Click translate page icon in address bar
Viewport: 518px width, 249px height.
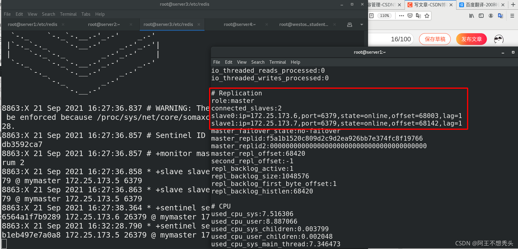pos(418,16)
